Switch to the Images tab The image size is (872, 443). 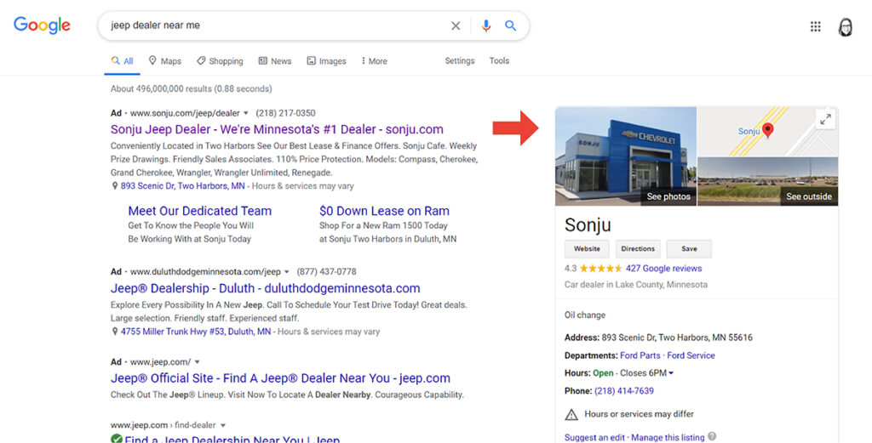point(326,61)
